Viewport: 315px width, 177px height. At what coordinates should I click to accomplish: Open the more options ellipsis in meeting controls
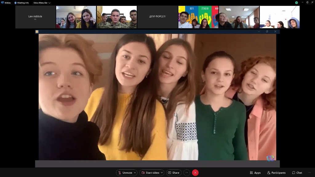click(x=187, y=173)
